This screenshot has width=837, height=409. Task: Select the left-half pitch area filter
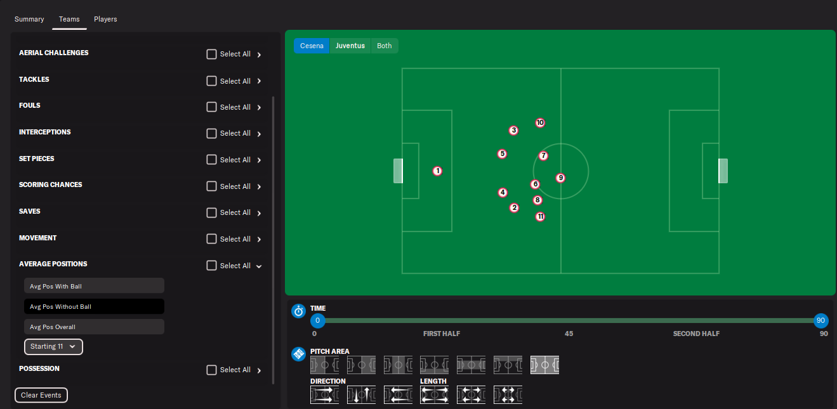324,365
